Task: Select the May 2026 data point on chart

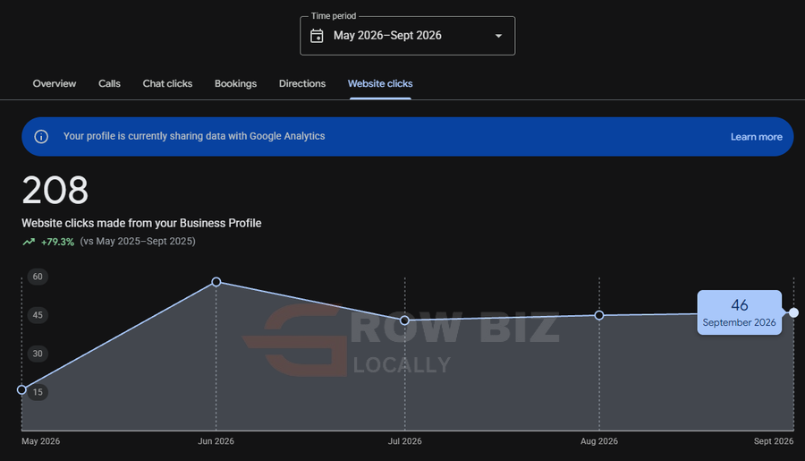Action: 21,390
